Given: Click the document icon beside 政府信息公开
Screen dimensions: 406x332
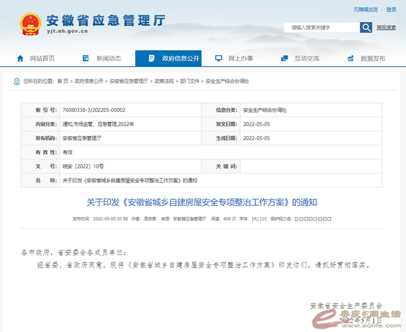Looking at the screenshot, I should click(151, 58).
